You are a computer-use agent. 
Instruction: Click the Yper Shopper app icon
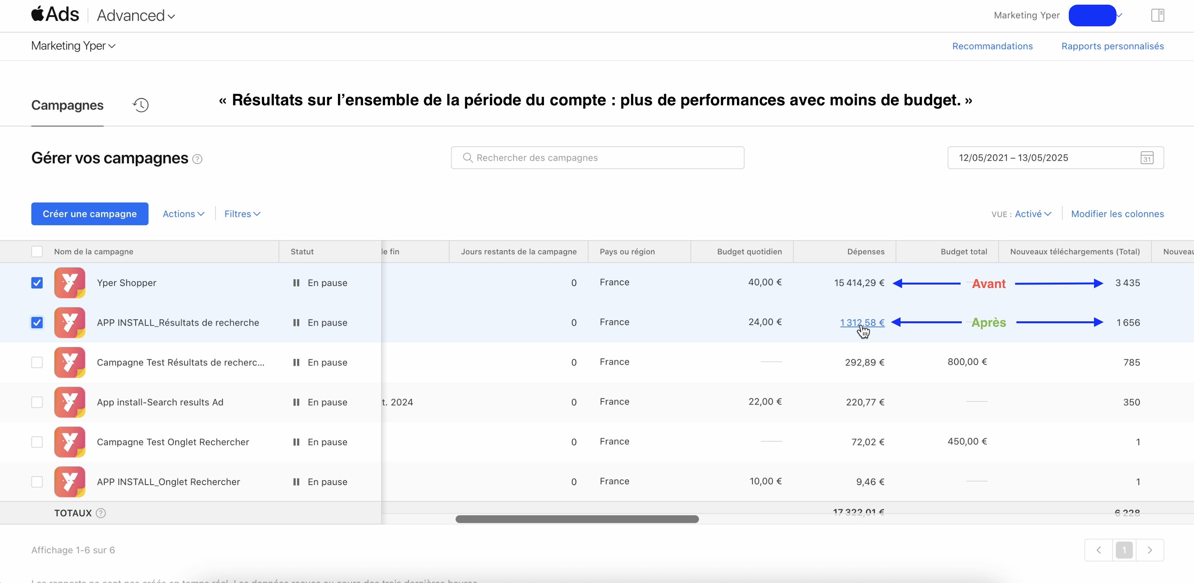click(69, 283)
